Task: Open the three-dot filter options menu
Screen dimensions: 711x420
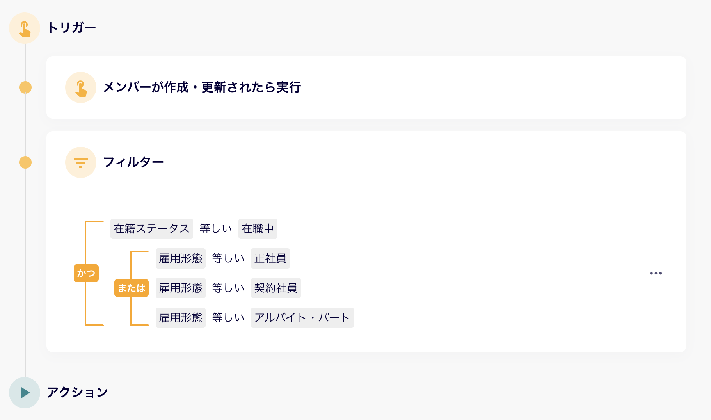Action: pyautogui.click(x=656, y=273)
